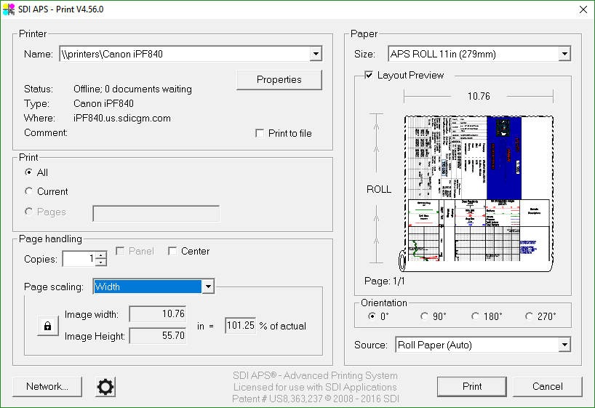Click the layout preview thumbnail
595x408 pixels.
[477, 189]
